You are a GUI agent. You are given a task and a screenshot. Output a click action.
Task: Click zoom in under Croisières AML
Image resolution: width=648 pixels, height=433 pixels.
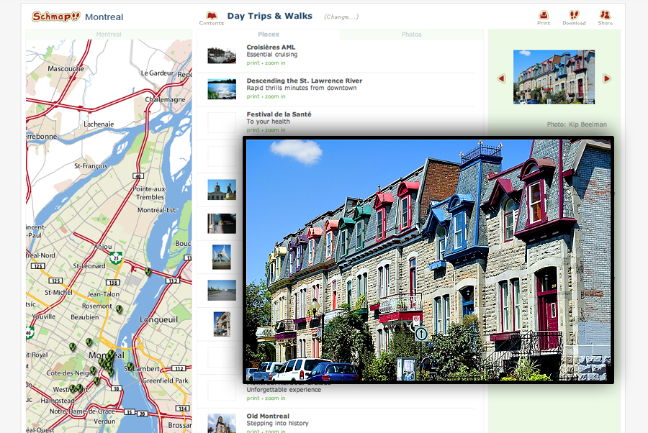275,63
